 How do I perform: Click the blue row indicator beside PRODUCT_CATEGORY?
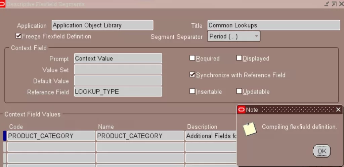(5, 136)
